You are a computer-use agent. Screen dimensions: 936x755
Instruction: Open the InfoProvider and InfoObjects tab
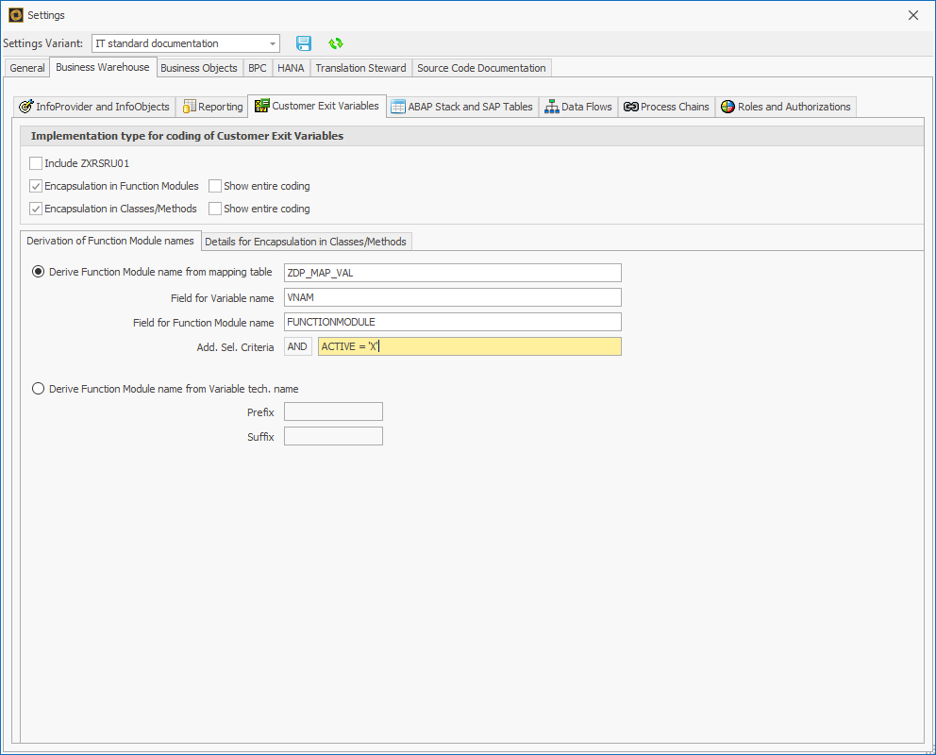click(x=93, y=107)
